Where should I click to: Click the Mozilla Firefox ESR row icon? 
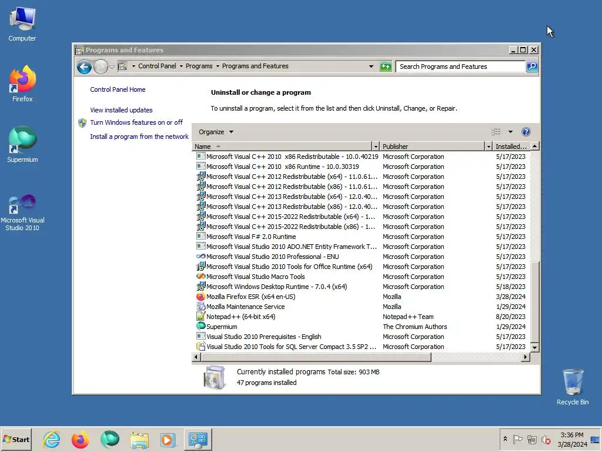click(201, 297)
